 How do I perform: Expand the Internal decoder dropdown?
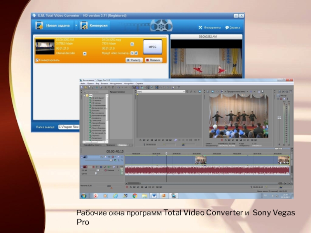click(x=84, y=54)
